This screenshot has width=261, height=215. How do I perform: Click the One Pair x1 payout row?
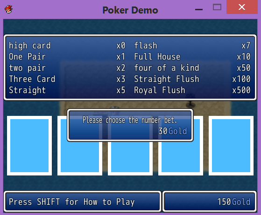[x=67, y=57]
